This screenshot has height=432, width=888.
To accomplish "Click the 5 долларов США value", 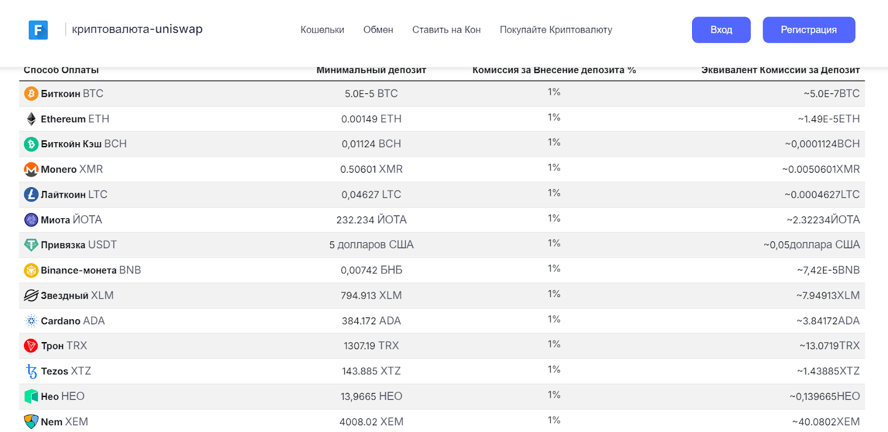I will tap(371, 245).
